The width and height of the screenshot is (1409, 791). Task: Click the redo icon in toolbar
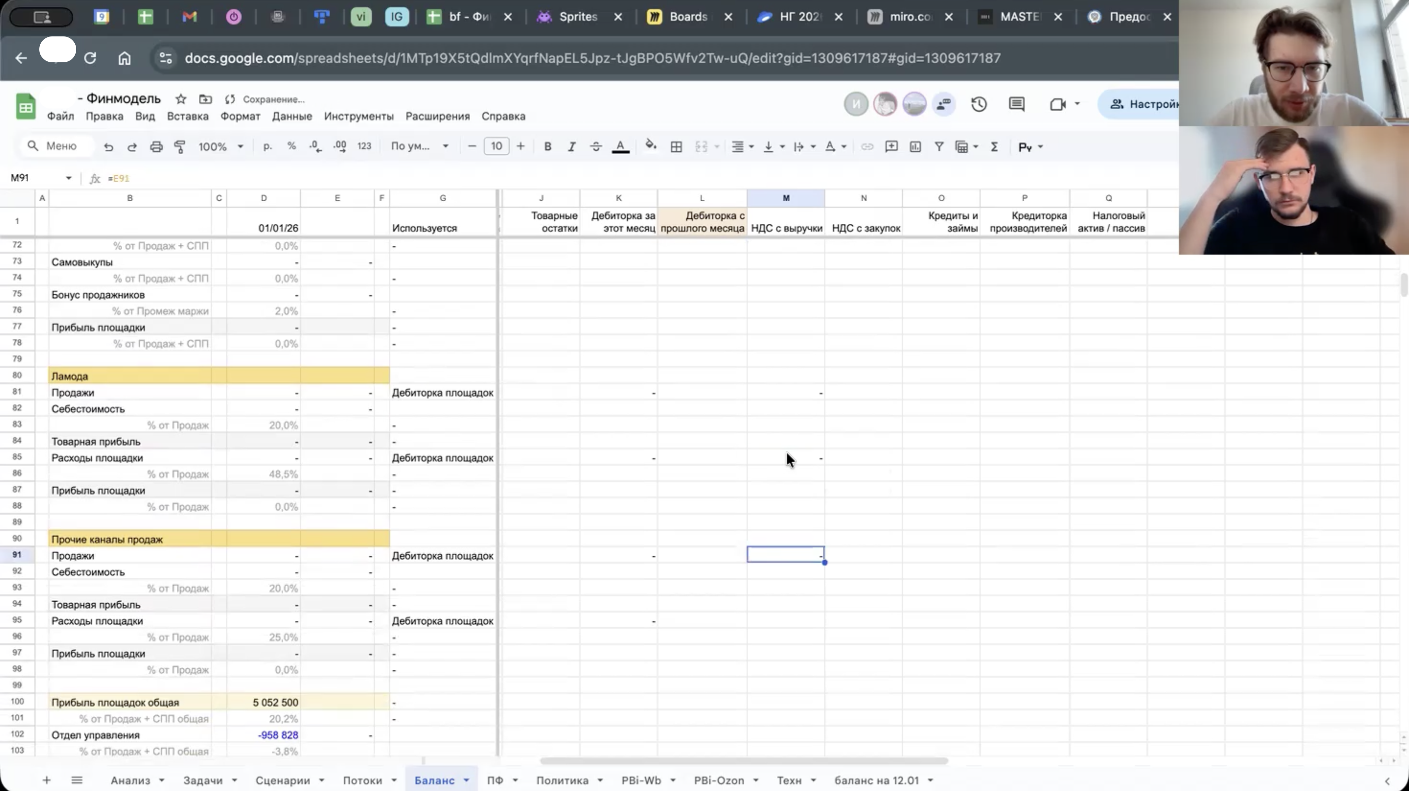pyautogui.click(x=132, y=147)
